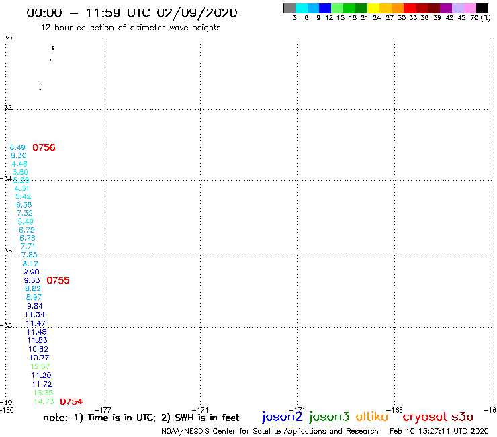Image resolution: width=497 pixels, height=437 pixels.
Task: Select the 11.20 wave height reading
Action: coord(41,375)
